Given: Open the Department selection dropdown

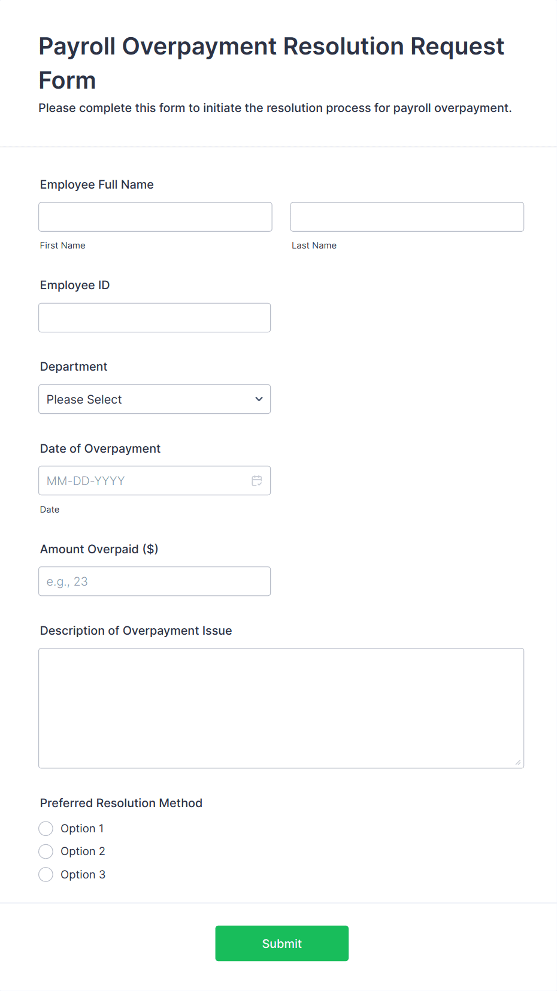Looking at the screenshot, I should [x=155, y=399].
